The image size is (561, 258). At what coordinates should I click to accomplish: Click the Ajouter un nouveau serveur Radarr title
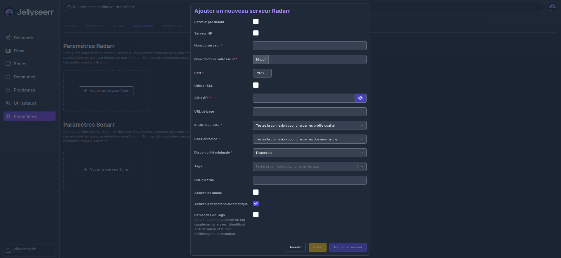pyautogui.click(x=242, y=11)
